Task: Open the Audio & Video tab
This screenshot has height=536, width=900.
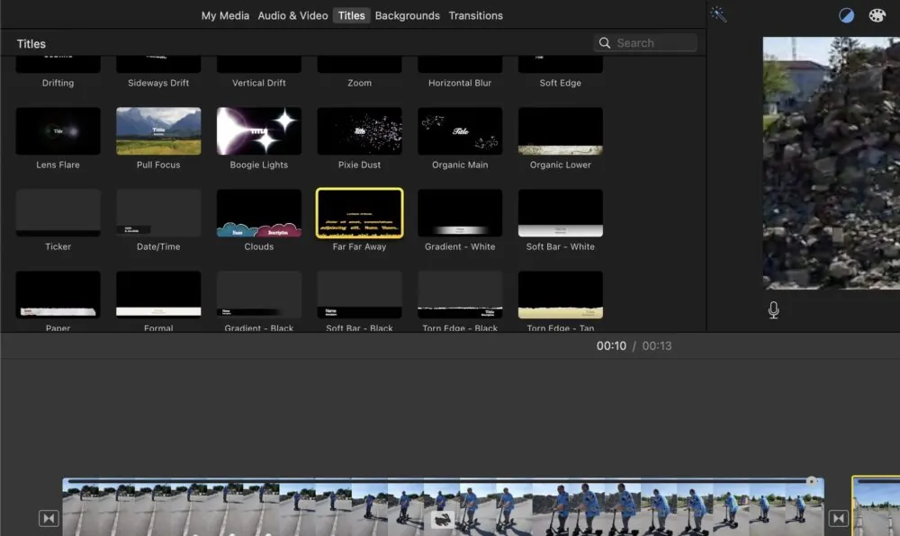Action: pos(292,15)
